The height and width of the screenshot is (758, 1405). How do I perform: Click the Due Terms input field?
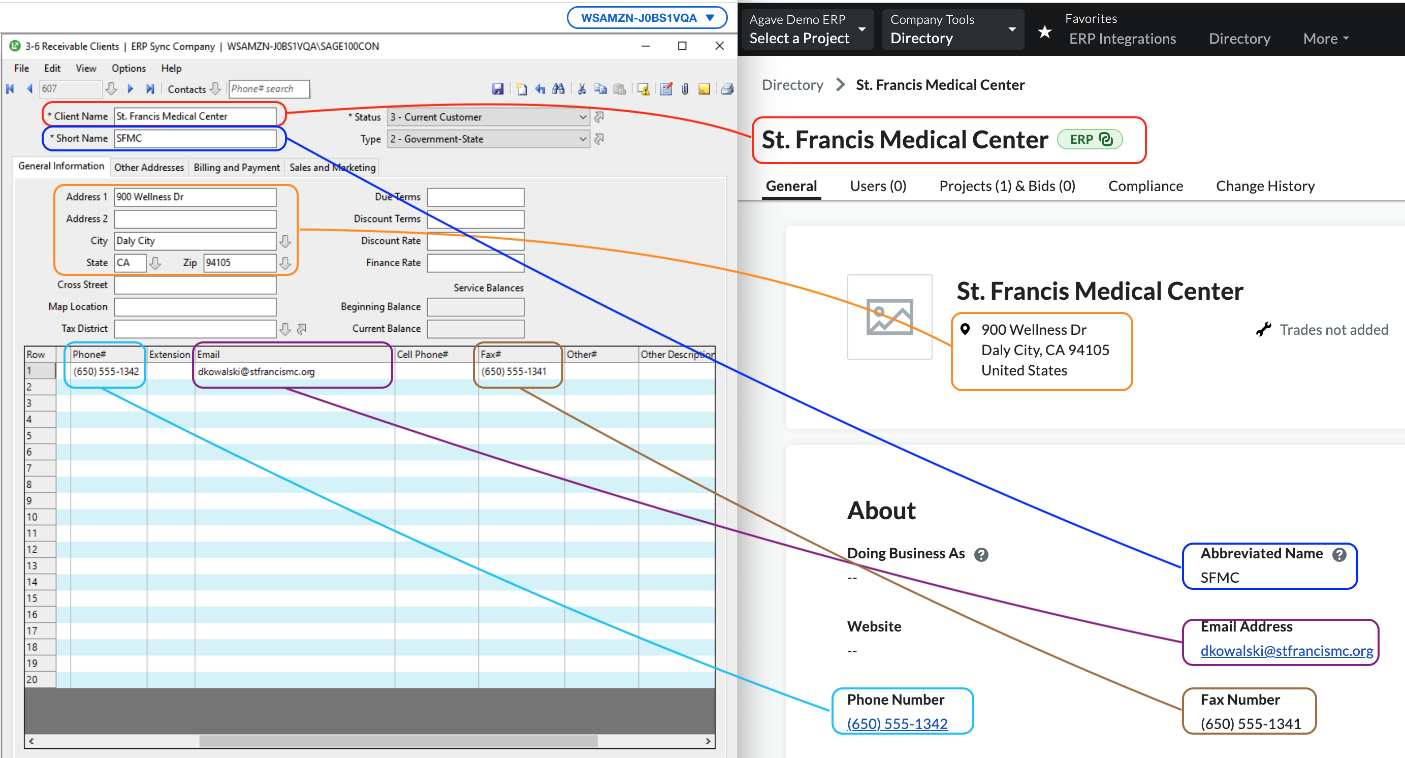pyautogui.click(x=475, y=197)
